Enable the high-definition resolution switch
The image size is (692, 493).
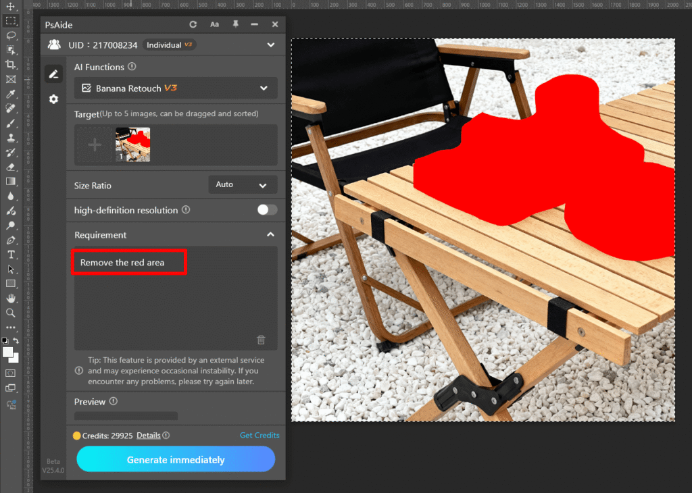(267, 210)
